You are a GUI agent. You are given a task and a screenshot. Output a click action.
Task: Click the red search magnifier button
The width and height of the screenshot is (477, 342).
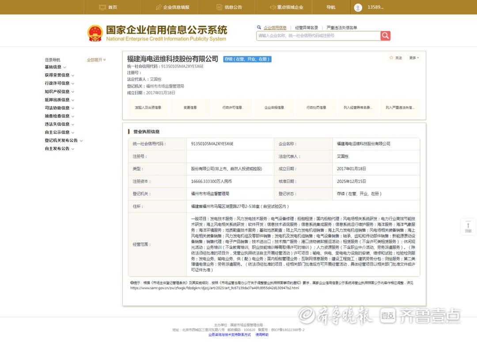click(386, 36)
